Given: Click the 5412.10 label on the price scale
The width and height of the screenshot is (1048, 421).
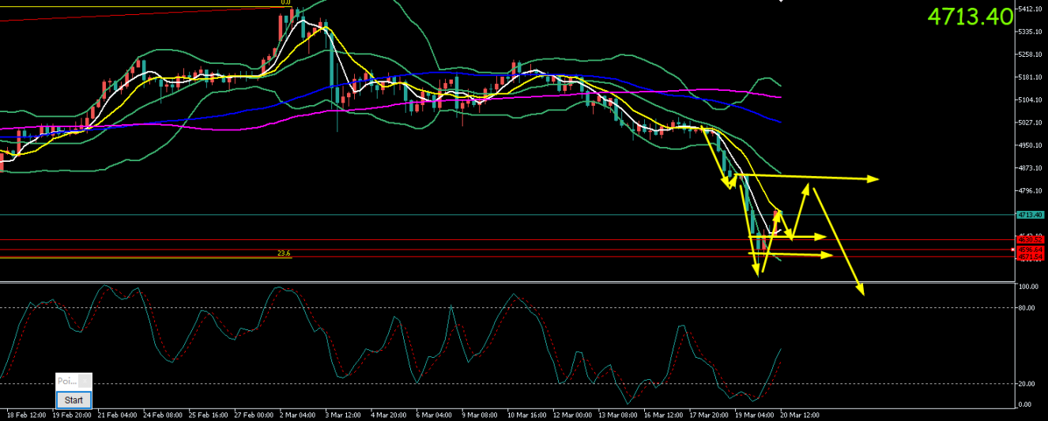Looking at the screenshot, I should click(x=1031, y=9).
